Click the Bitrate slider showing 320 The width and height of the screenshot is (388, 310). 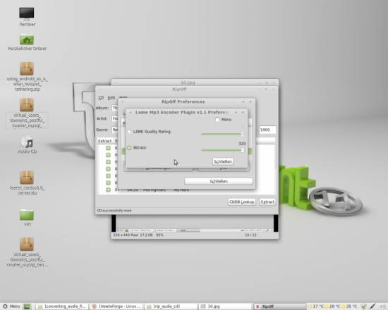click(223, 150)
